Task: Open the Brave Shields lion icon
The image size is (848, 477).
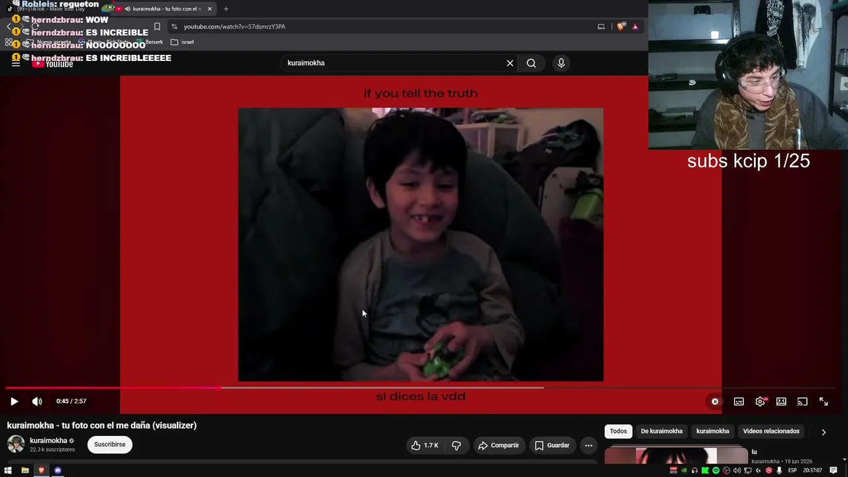Action: pyautogui.click(x=621, y=26)
